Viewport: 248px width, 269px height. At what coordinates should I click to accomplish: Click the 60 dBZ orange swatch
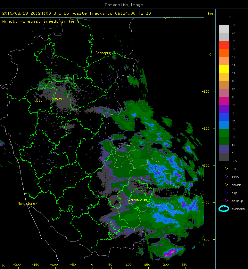[224, 53]
